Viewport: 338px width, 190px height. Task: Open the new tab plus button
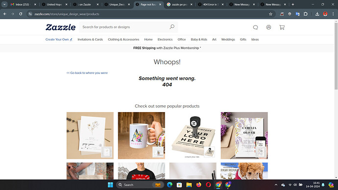pos(293,4)
